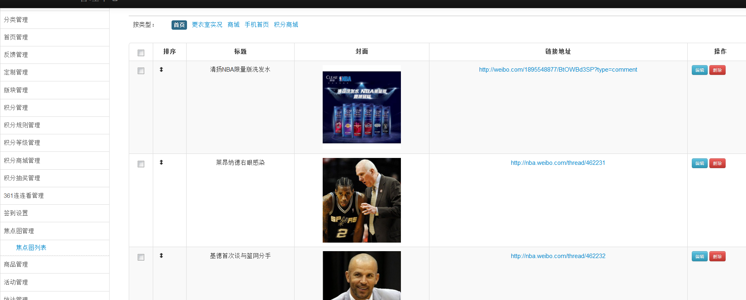Switch to the 商城 type filter
Image resolution: width=746 pixels, height=300 pixels.
pos(233,25)
